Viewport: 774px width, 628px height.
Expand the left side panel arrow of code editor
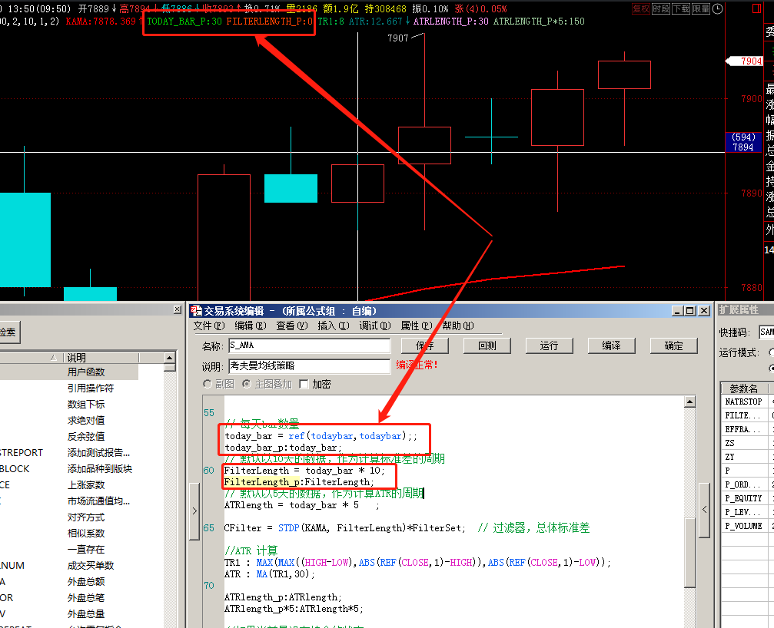pyautogui.click(x=194, y=511)
